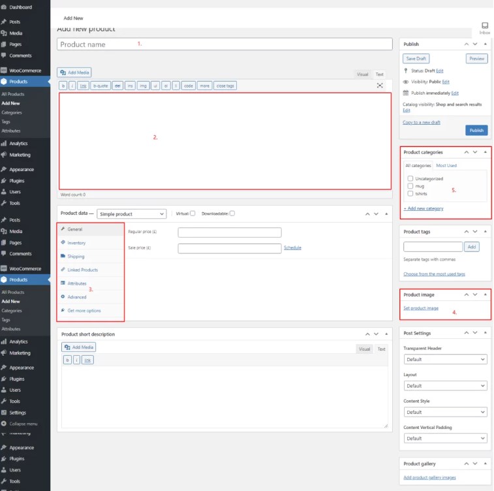This screenshot has height=491, width=494.
Task: Switch to the Most Used categories tab
Action: pyautogui.click(x=446, y=166)
